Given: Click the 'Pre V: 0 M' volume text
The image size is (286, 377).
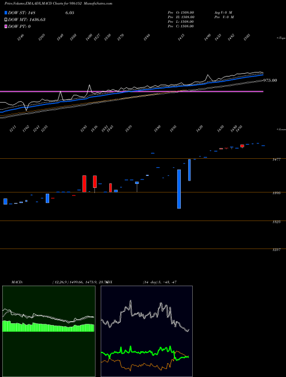Looking at the screenshot, I should [224, 17].
